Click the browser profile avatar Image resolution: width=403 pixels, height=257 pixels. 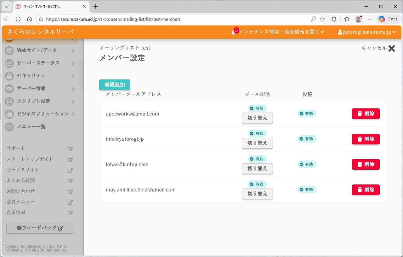358,19
